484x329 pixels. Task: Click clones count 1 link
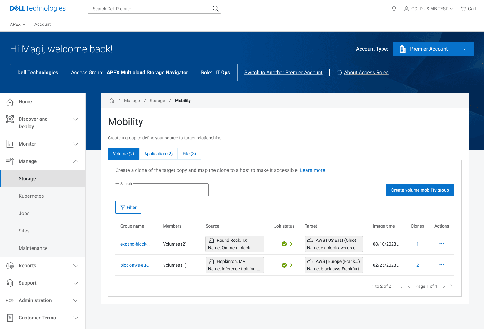(418, 244)
